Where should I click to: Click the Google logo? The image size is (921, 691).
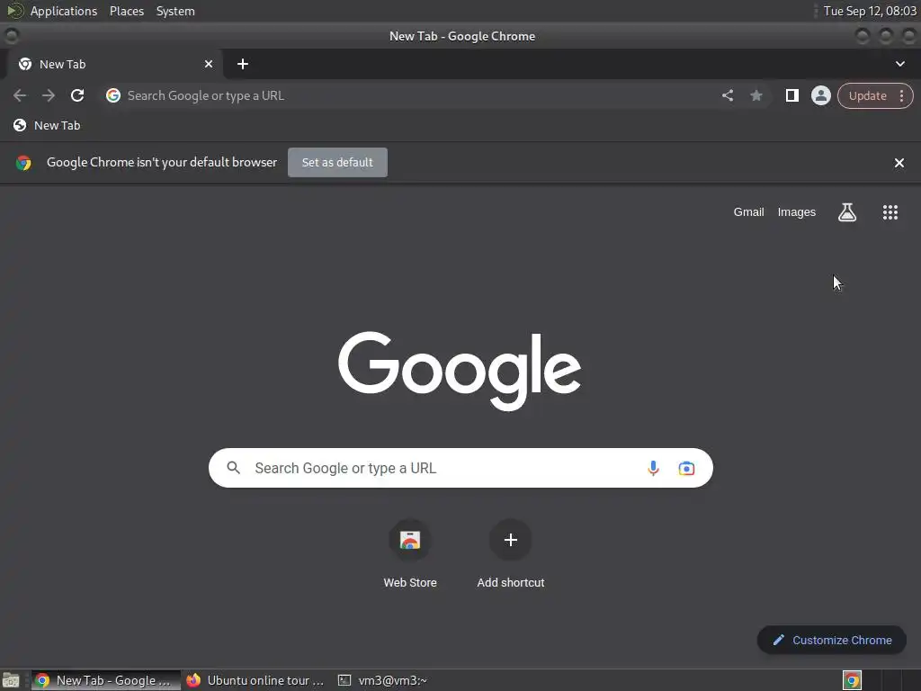coord(460,370)
